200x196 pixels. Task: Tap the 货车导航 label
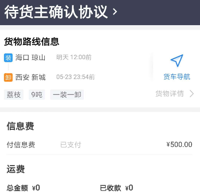click(177, 77)
